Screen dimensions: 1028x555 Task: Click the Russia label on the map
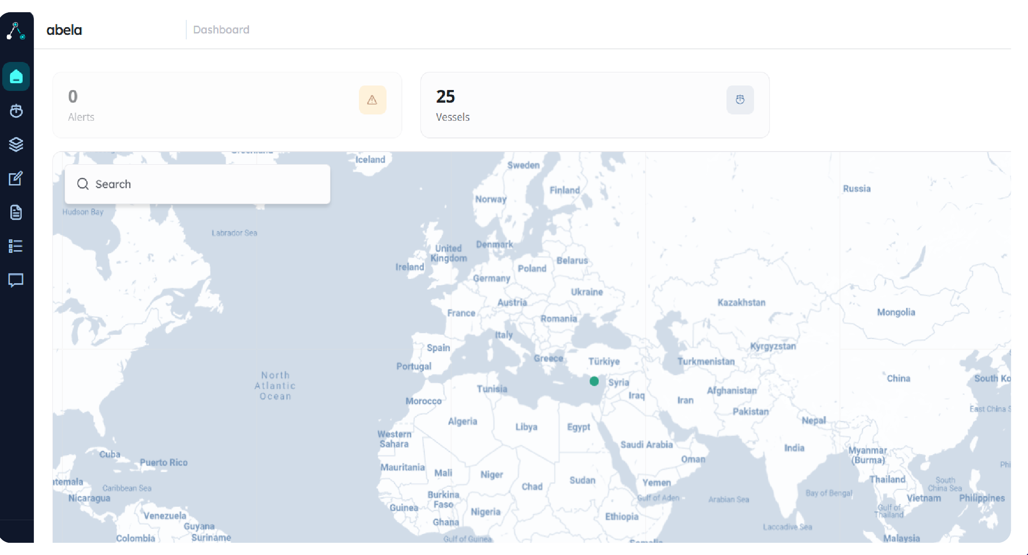pyautogui.click(x=857, y=189)
